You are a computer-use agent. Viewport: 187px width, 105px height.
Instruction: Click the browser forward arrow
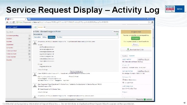click(10, 22)
